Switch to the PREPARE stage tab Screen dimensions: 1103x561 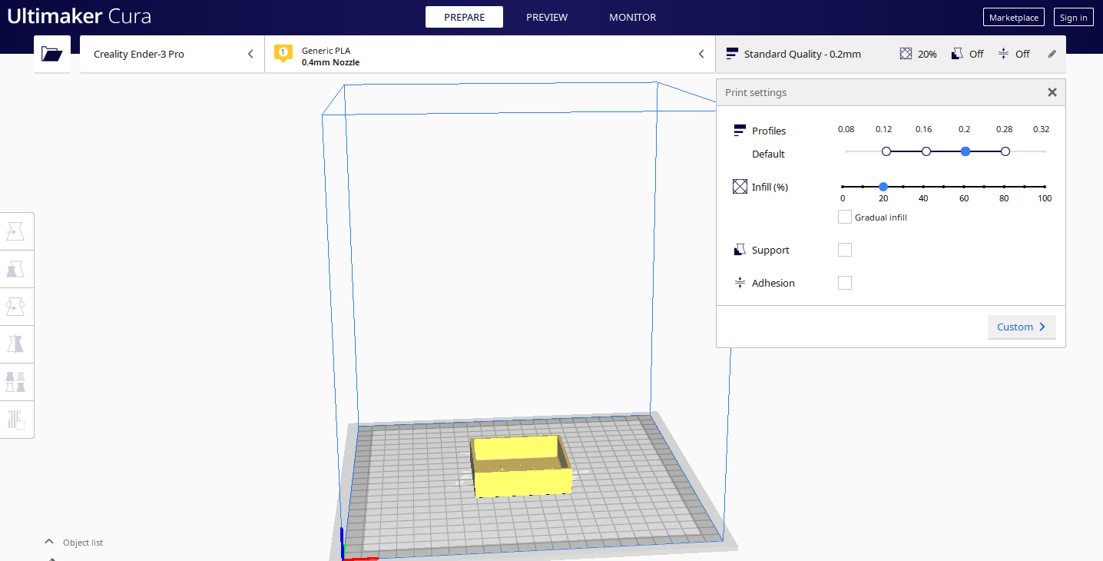pos(464,17)
